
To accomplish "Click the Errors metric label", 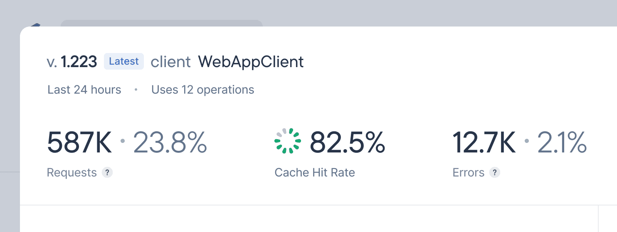I will [468, 173].
